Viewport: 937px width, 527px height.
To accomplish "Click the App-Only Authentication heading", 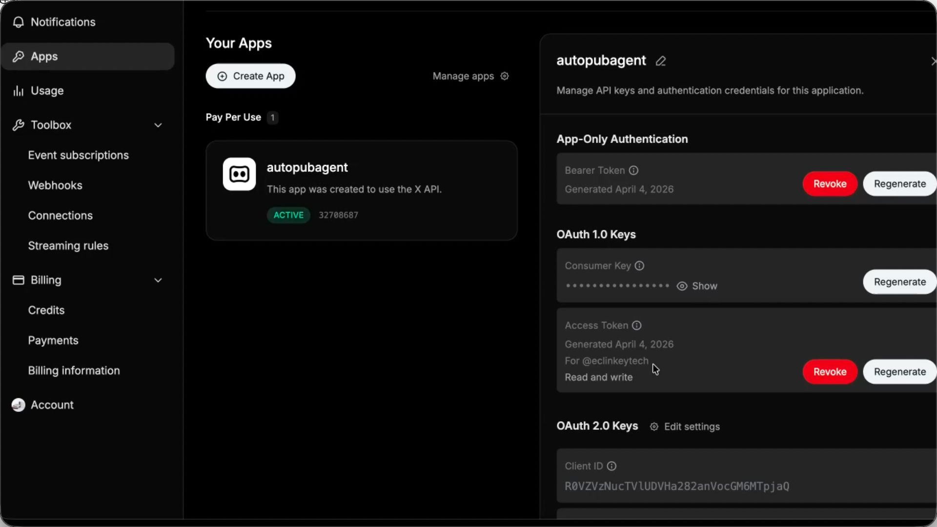I will pyautogui.click(x=622, y=140).
